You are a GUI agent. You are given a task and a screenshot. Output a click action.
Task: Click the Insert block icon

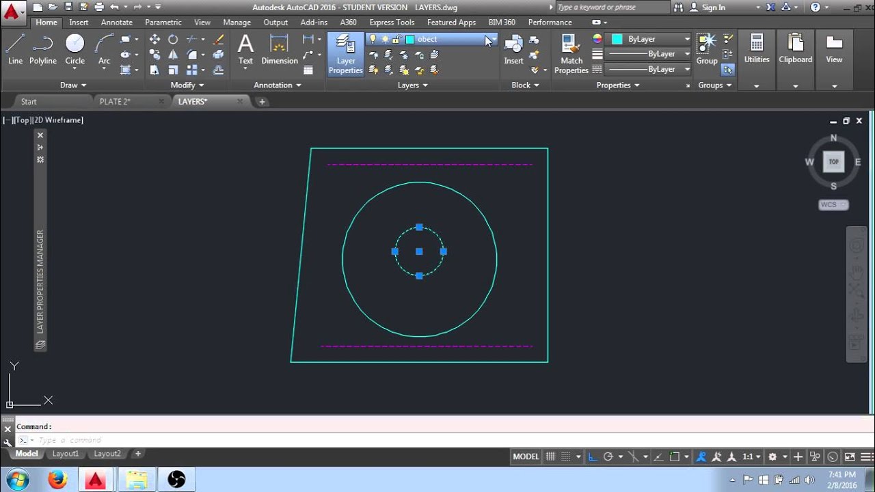coord(513,49)
